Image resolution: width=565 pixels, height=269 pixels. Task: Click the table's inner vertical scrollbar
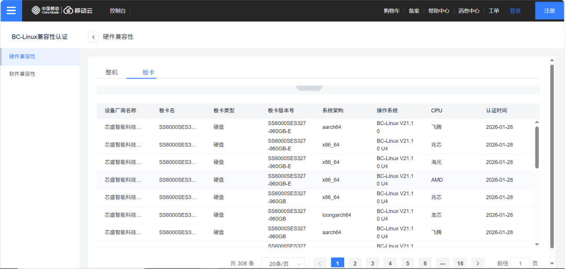[537, 147]
